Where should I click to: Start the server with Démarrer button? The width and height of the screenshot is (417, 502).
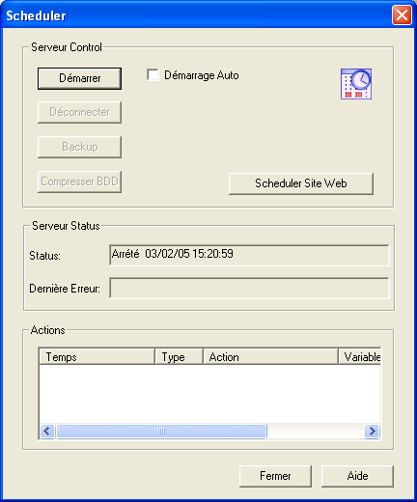tap(79, 78)
